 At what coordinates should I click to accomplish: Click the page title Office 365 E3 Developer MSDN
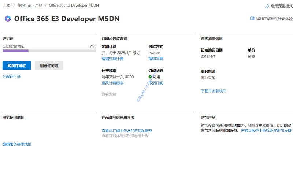tap(67, 19)
